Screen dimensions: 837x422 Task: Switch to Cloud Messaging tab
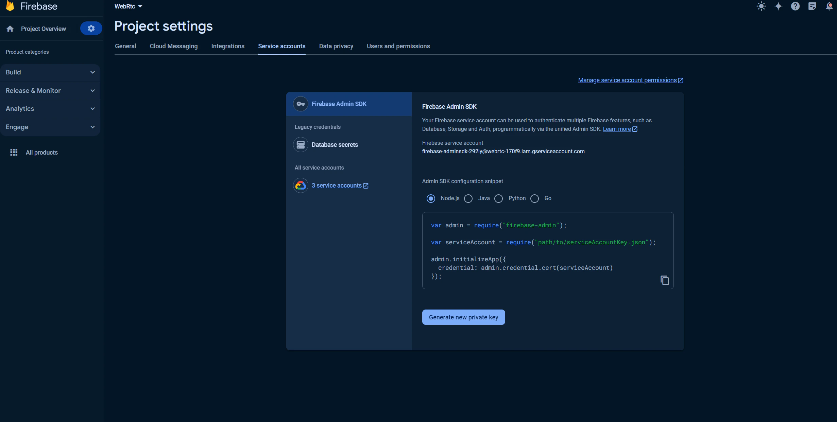tap(173, 46)
